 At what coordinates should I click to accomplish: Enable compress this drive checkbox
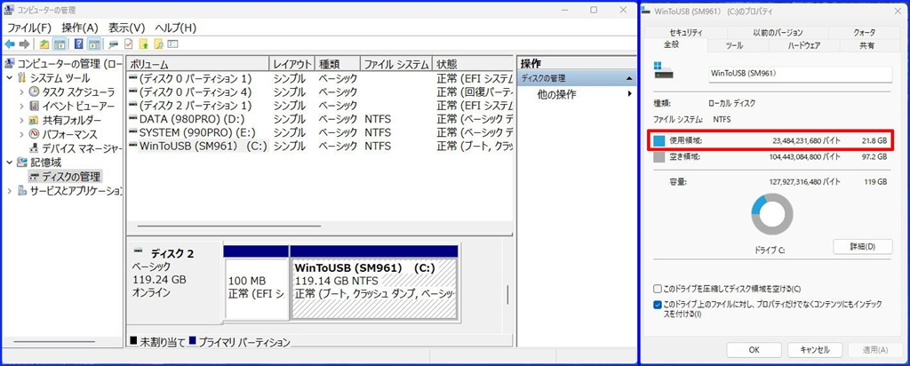click(657, 289)
